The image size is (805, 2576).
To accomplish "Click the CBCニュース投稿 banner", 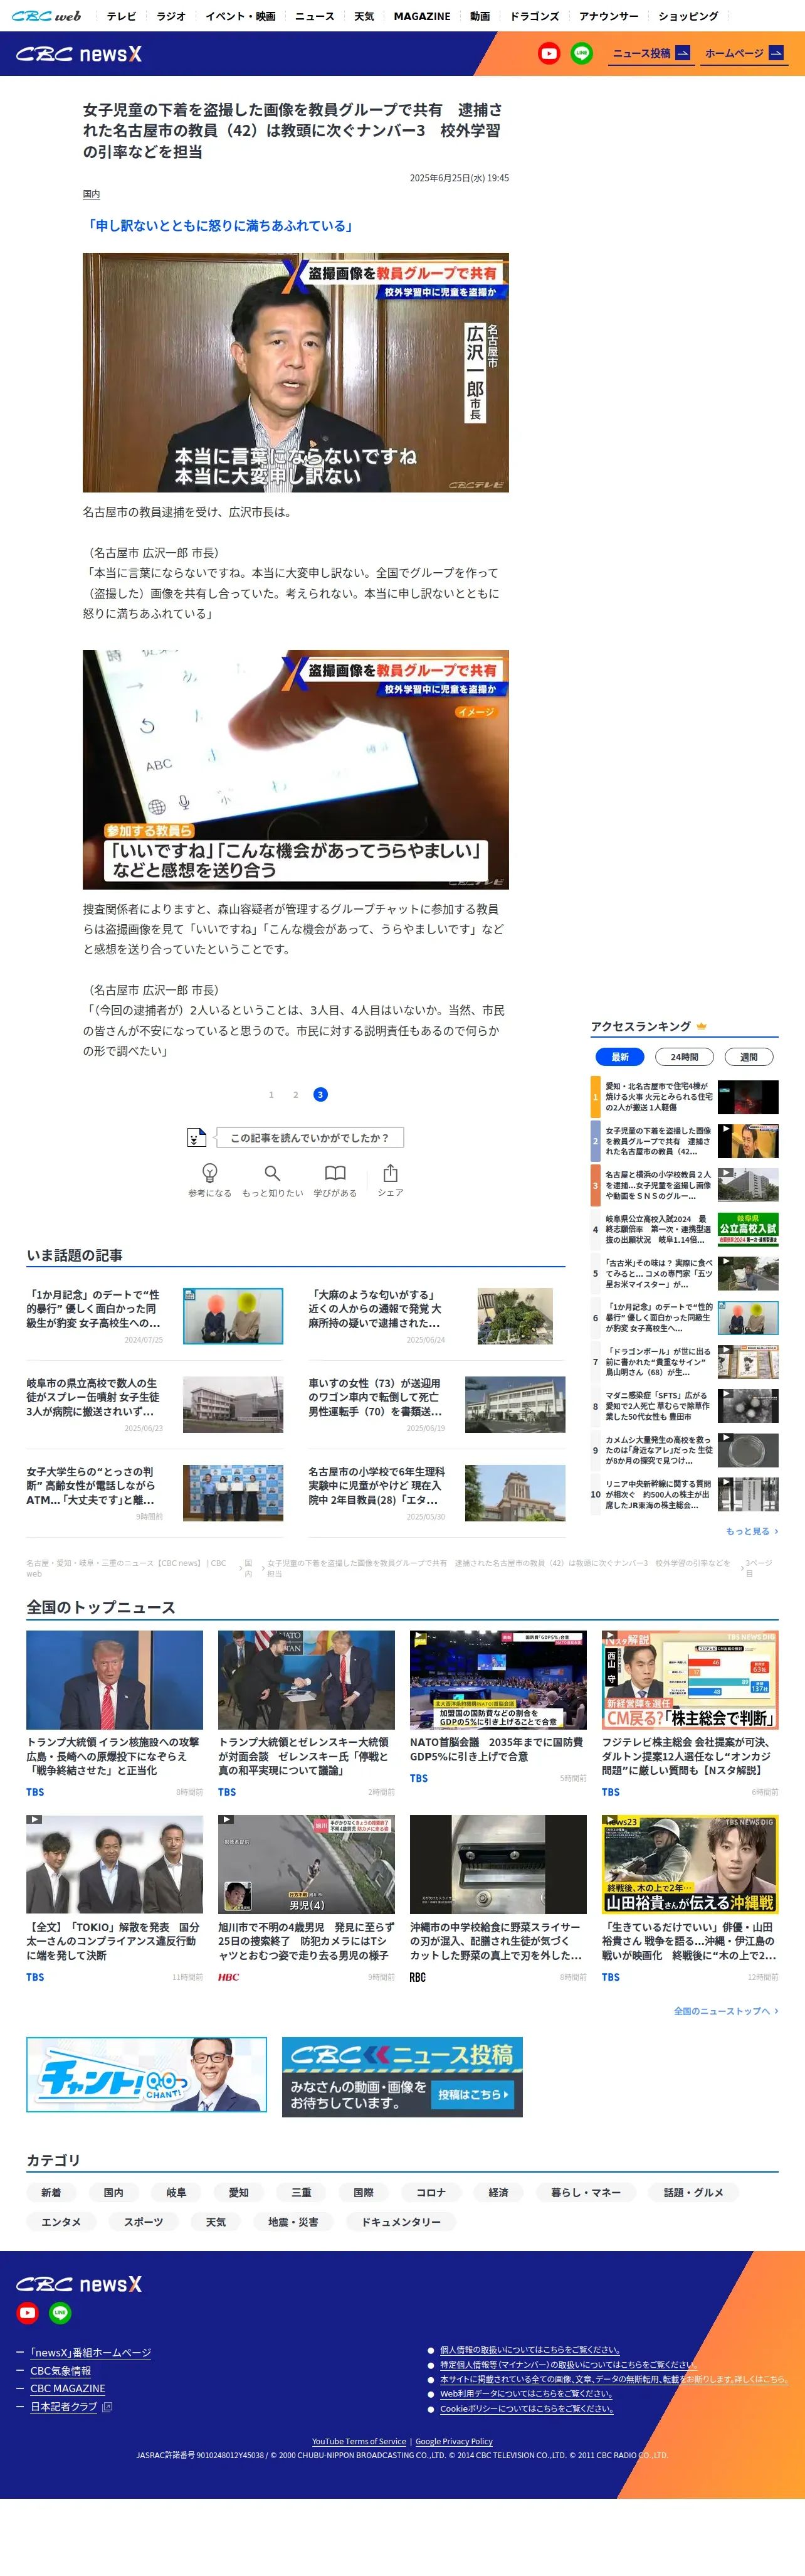I will coord(401,2076).
